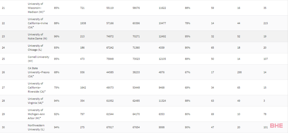The height and width of the screenshot is (133, 288).
Task: Select the 1938 cell in Irvine row
Action: point(83,23)
